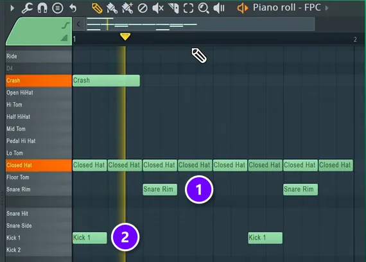Click the orange speaker channel icon
Image resolution: width=366 pixels, height=262 pixels.
[x=243, y=8]
